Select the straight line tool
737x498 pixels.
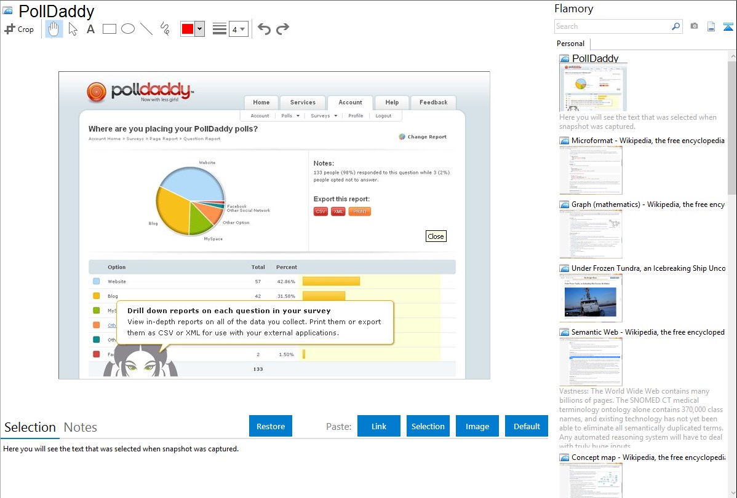tap(146, 29)
